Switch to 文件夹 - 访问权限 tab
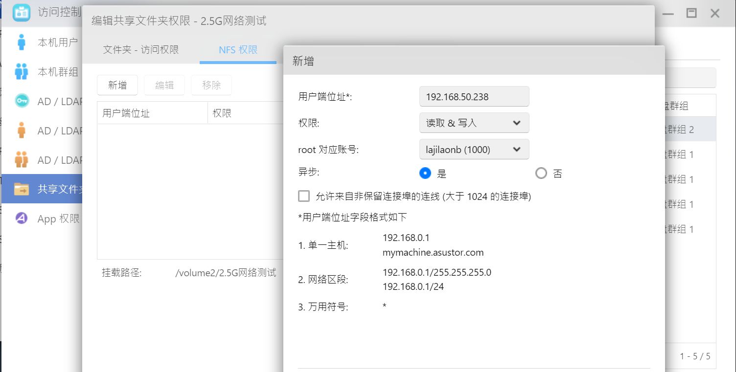736x372 pixels. 141,49
